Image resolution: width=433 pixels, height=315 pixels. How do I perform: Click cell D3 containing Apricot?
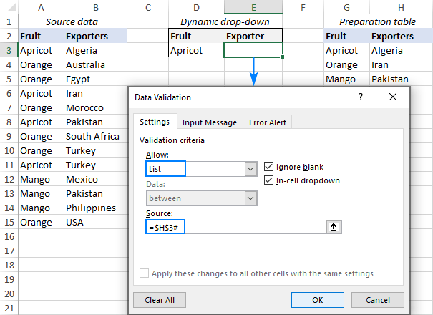pos(196,50)
